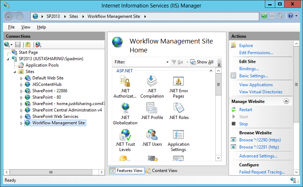
Task: Browse *:12290 (https) link
Action: [x=260, y=140]
